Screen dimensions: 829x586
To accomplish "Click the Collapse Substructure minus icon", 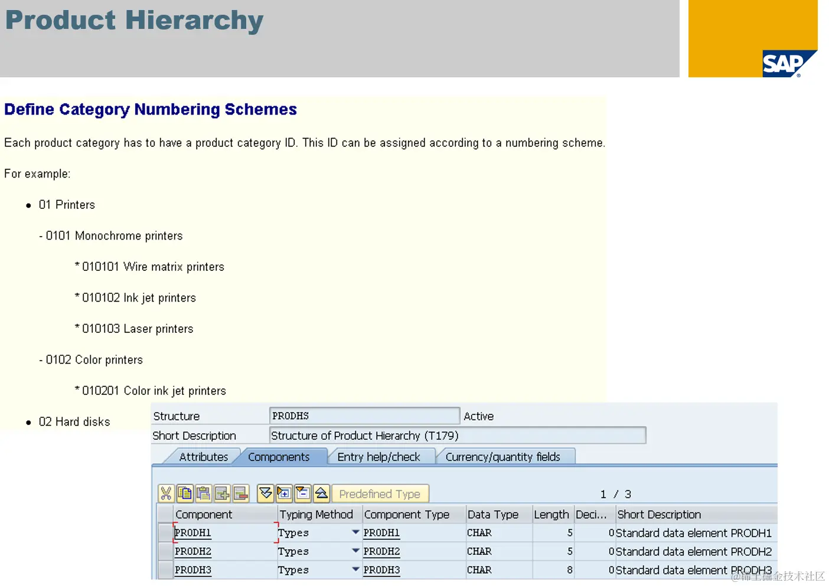I will pos(303,493).
